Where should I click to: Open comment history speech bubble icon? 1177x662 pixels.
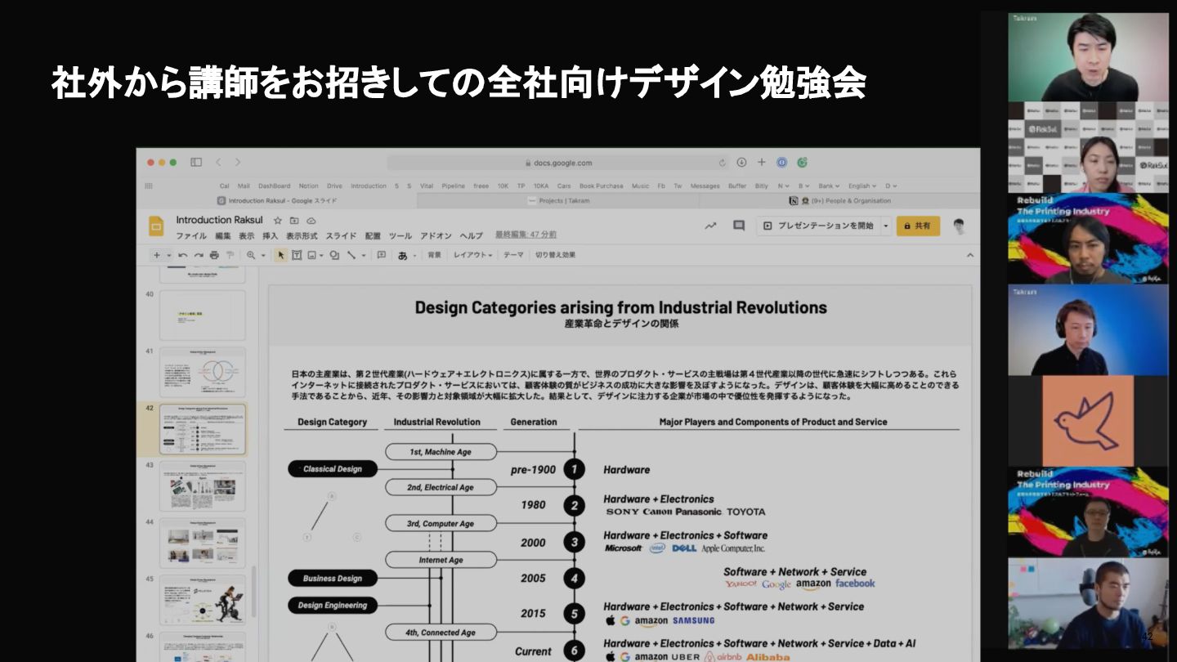pyautogui.click(x=739, y=226)
